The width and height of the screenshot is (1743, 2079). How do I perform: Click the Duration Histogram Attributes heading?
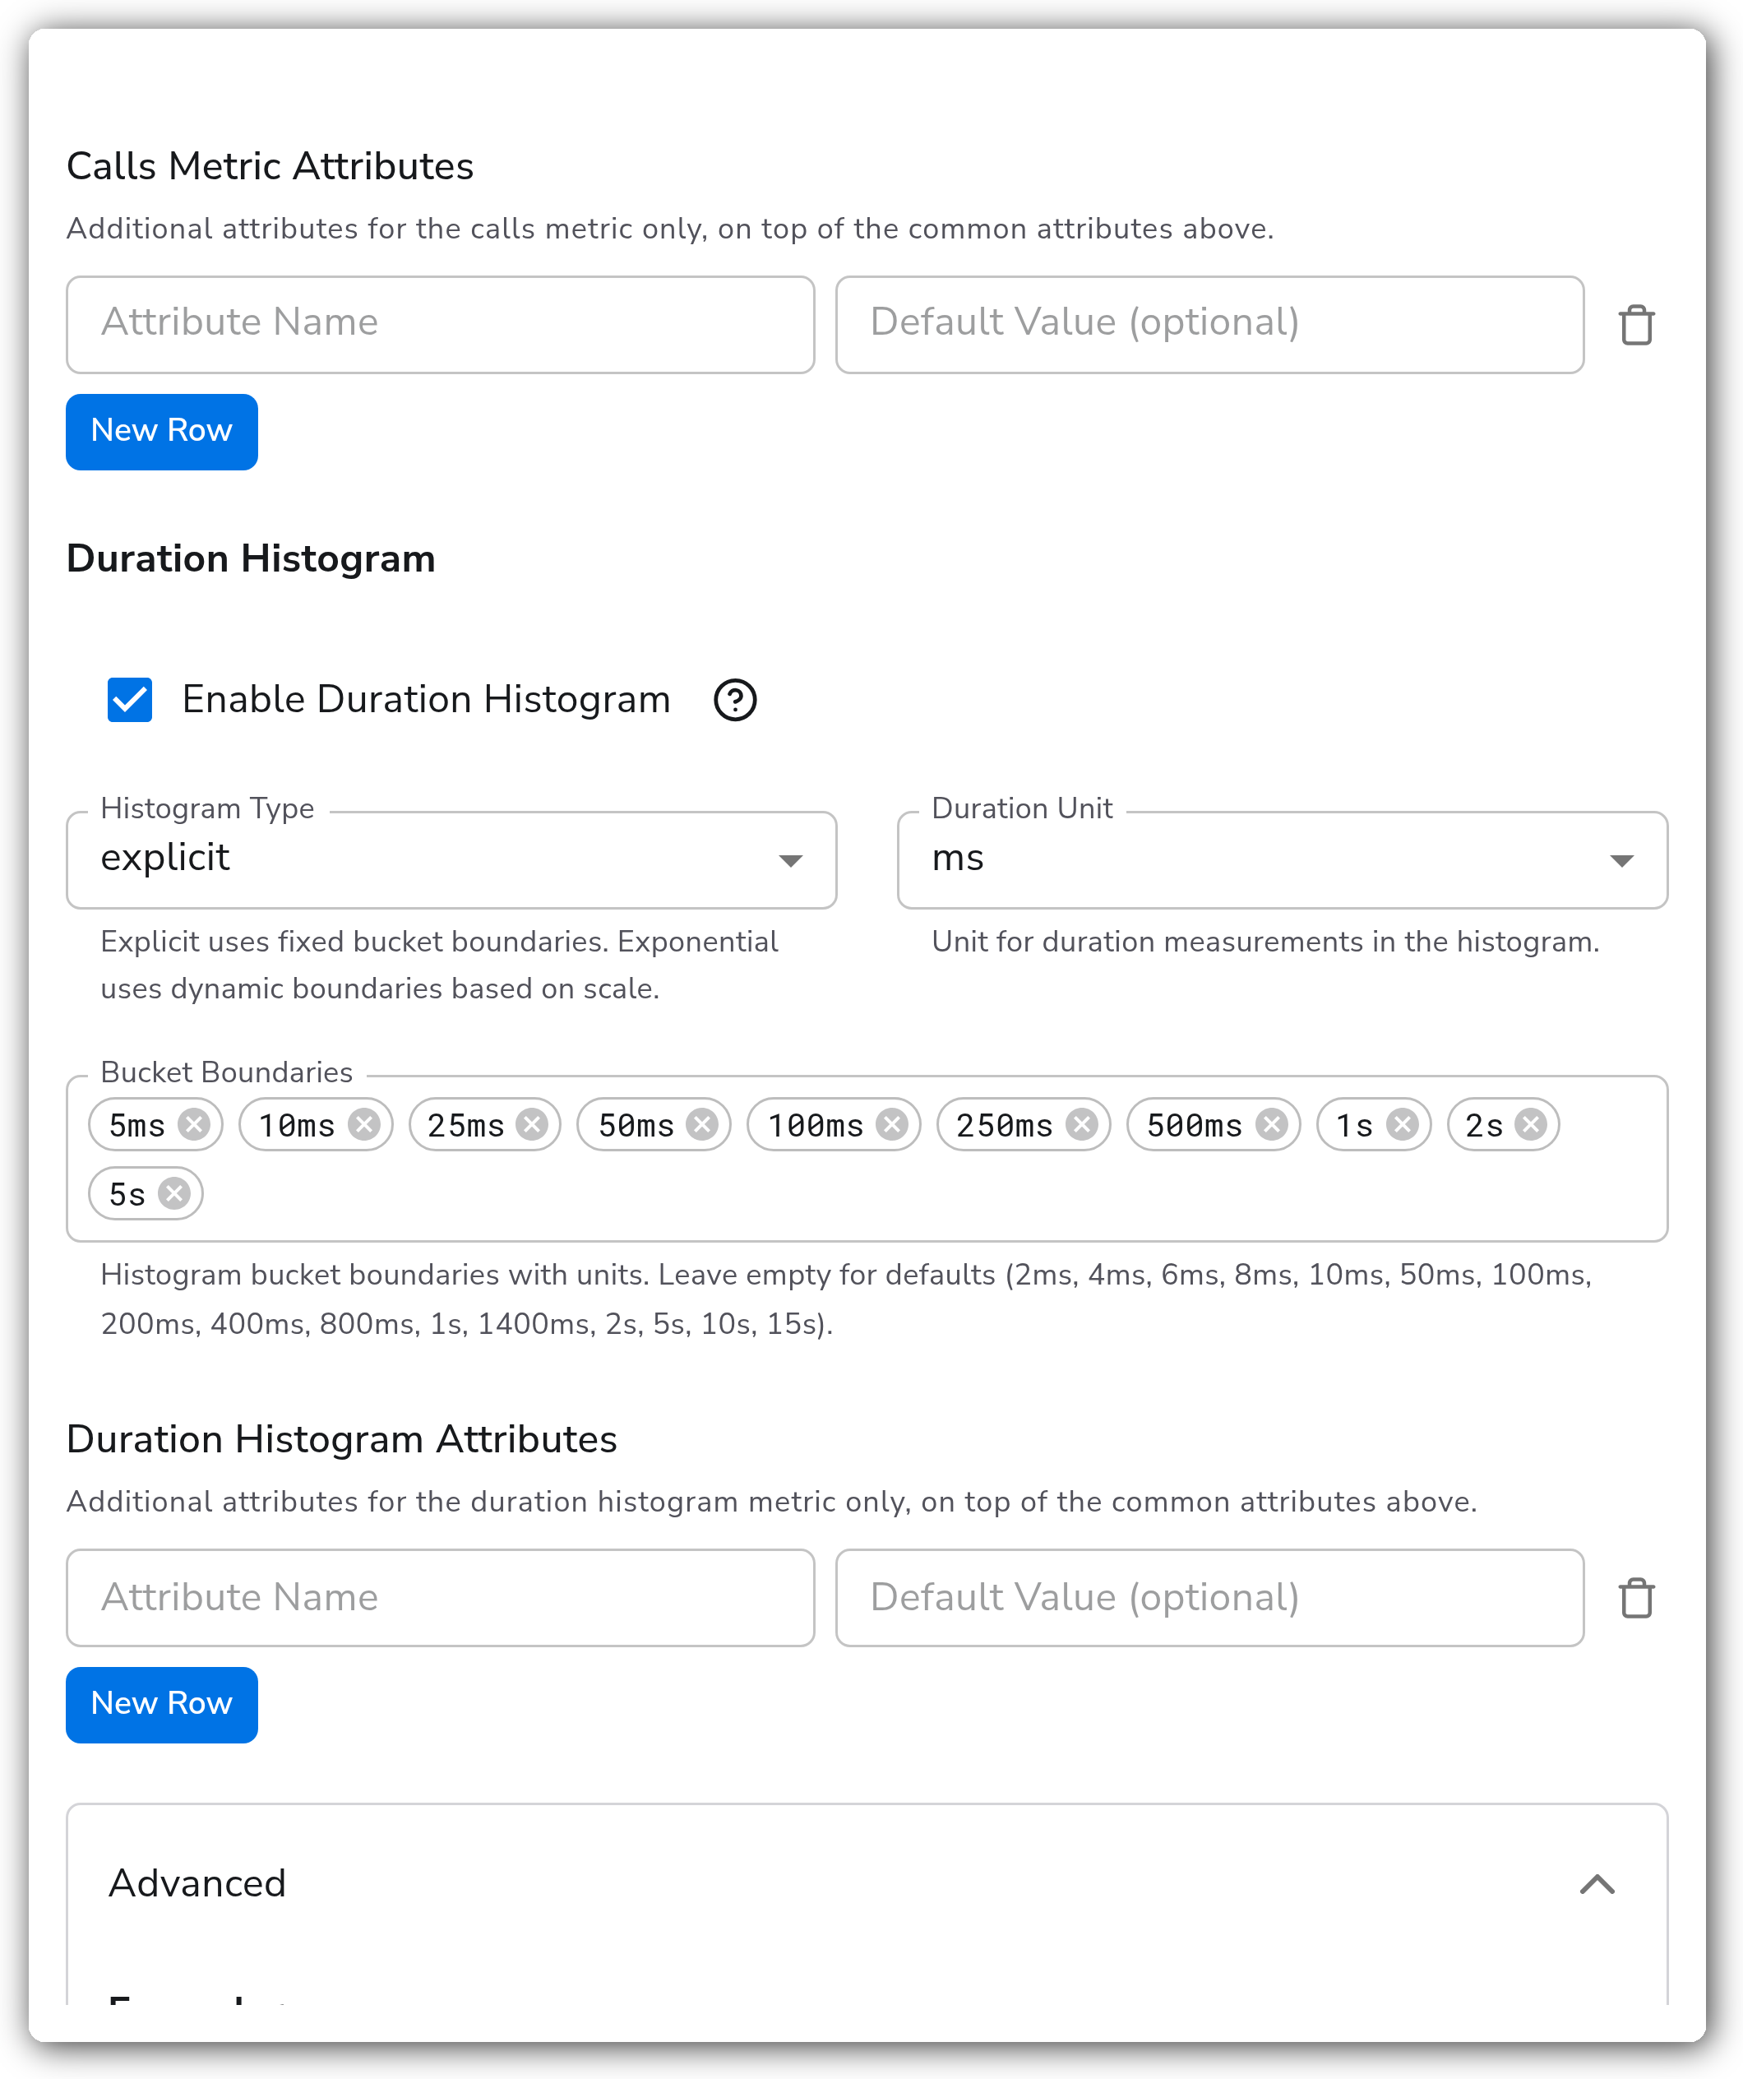tap(341, 1439)
